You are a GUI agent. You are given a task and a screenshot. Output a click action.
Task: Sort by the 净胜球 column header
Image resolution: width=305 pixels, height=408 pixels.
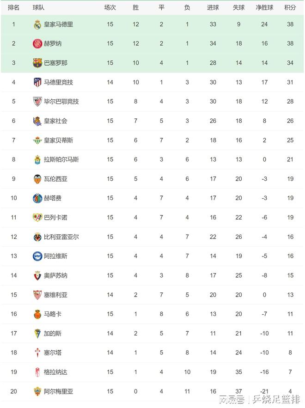coord(264,7)
